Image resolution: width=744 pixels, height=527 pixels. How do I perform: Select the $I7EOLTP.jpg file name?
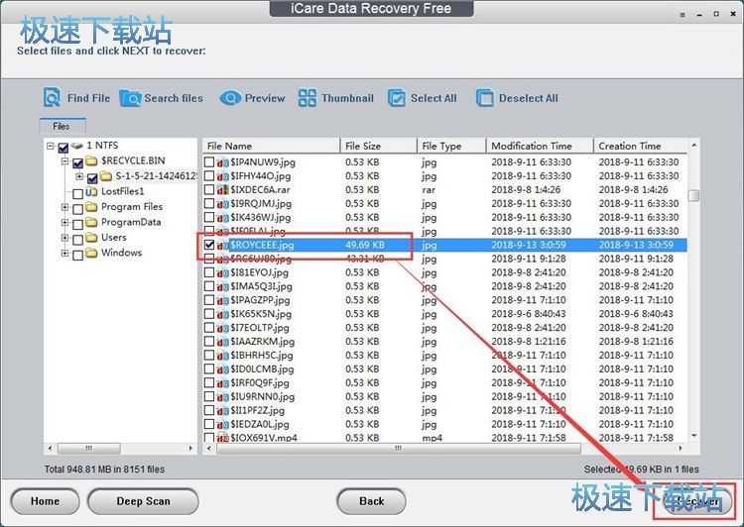(260, 328)
